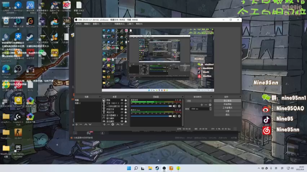Remove the selected scene with the minus icon
Screen dimensions: 307x172
coord(81,125)
